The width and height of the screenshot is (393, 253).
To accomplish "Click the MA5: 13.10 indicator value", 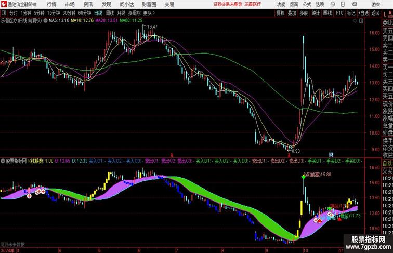I will [59, 21].
